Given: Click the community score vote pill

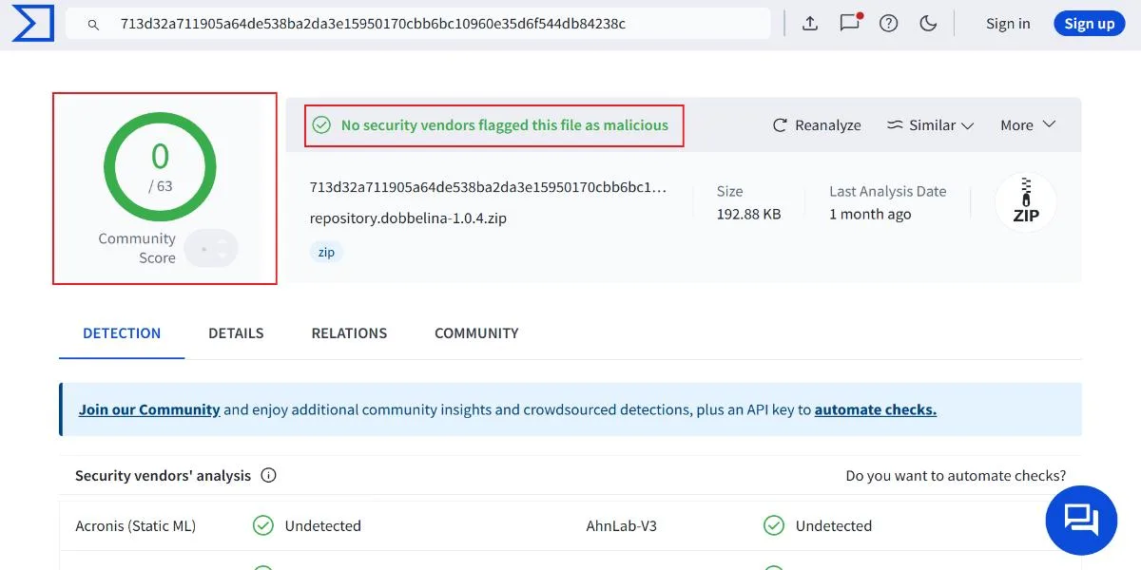Looking at the screenshot, I should [211, 249].
